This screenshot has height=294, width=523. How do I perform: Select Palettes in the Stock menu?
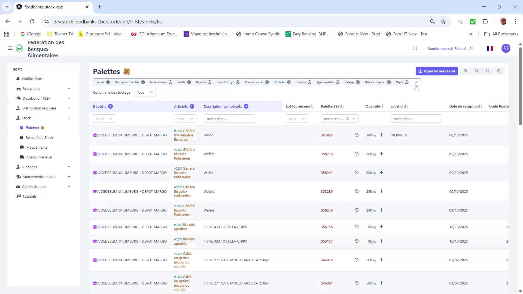[x=33, y=128]
